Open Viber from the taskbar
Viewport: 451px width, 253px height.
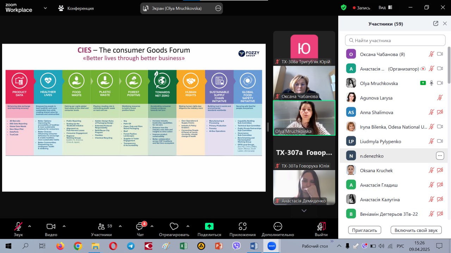coord(236,246)
